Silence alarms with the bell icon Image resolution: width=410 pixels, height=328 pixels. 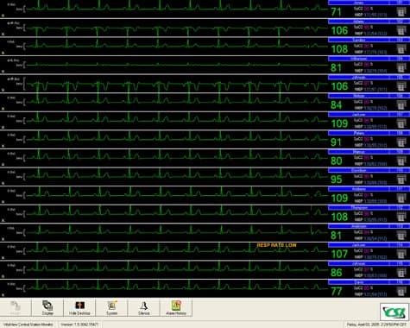tap(144, 307)
